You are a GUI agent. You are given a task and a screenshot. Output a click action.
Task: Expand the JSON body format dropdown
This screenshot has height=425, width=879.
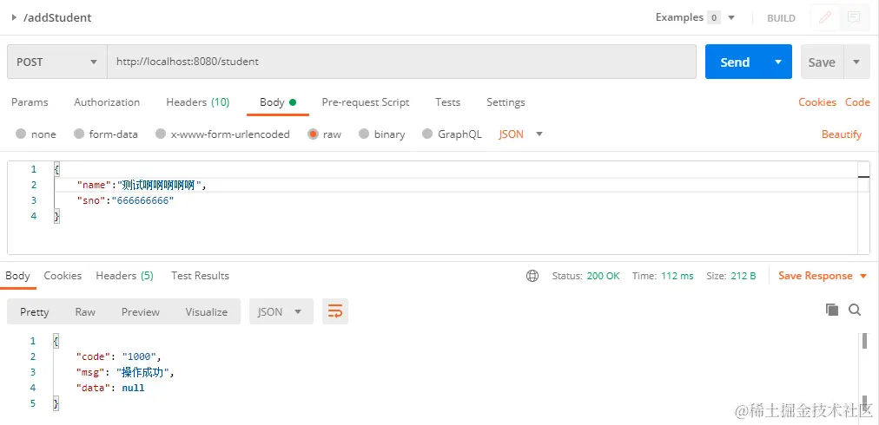tap(521, 134)
